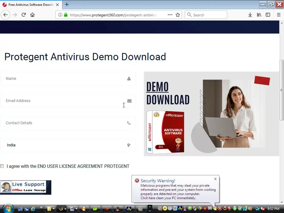284x213 pixels.
Task: Select the Free Antivirus Software Download tab
Action: pos(31,5)
